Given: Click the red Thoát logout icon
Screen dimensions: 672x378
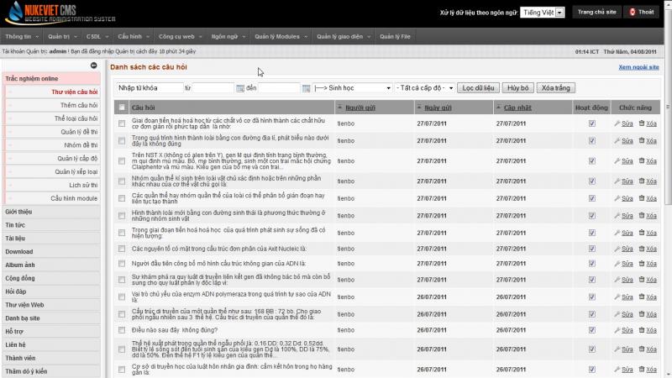Looking at the screenshot, I should coord(633,12).
